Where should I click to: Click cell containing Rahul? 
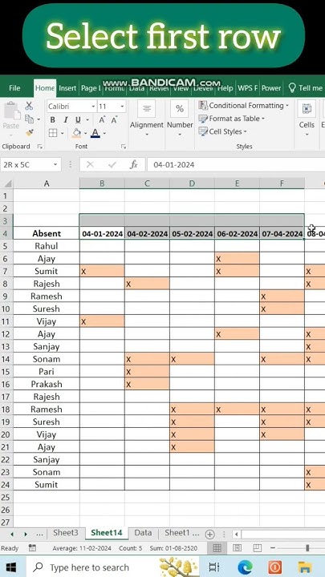click(x=47, y=246)
